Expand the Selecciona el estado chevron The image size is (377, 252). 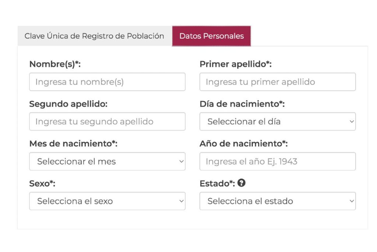tap(351, 201)
